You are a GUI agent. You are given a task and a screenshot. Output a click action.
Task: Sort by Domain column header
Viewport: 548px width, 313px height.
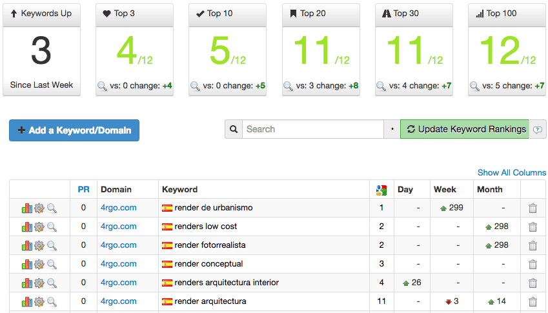pyautogui.click(x=116, y=189)
